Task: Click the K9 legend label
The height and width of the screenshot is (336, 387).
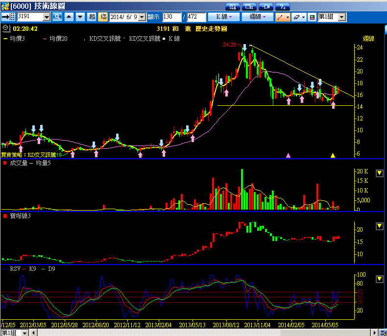Action: click(32, 268)
